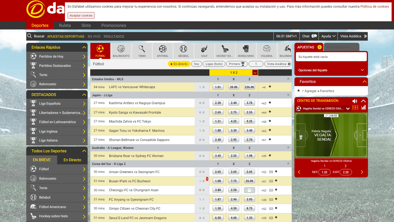Favorite the Machida Zelvia vs FC Tokyo match
Image resolution: width=394 pixels, height=222 pixels.
coord(270,121)
